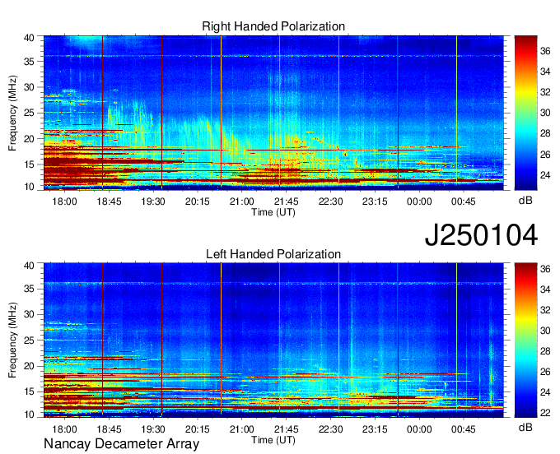Click the right-handed polarization spectrogram
Image resolution: width=560 pixels, height=454 pixels.
pos(273,113)
